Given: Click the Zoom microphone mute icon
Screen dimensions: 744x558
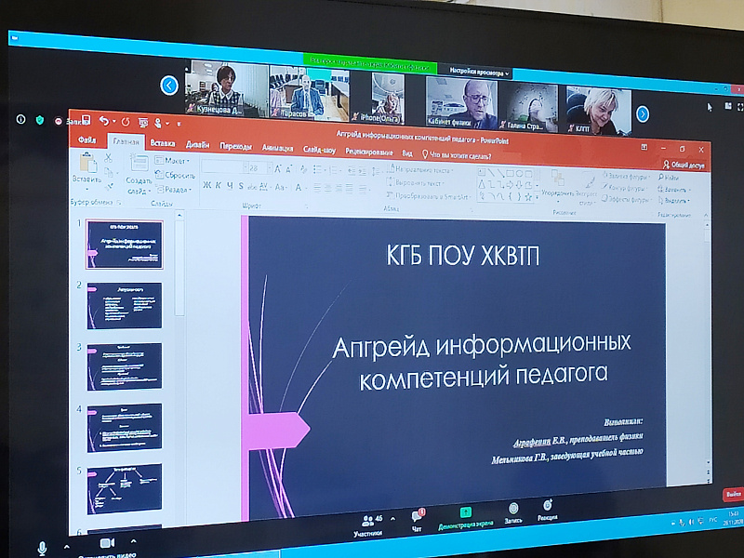Looking at the screenshot, I should click(x=42, y=548).
